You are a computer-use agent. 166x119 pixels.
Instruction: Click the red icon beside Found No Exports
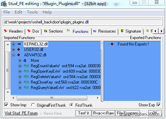click(x=112, y=44)
